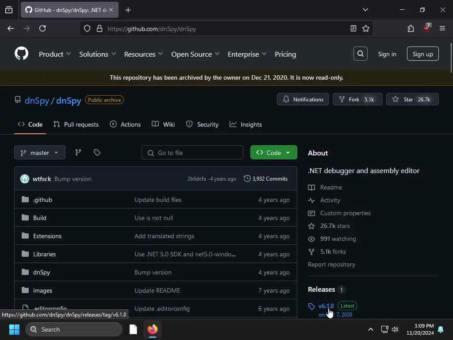Screen dimensions: 453x340
Task: Reload the page with refresh button
Action: point(42,28)
